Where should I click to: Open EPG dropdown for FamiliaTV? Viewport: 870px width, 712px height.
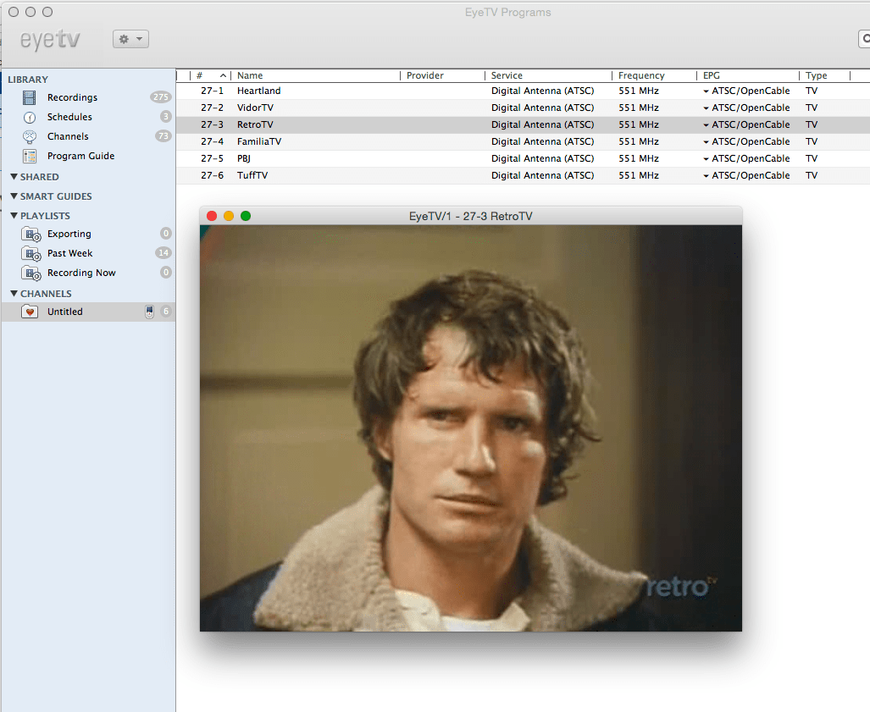tap(706, 142)
